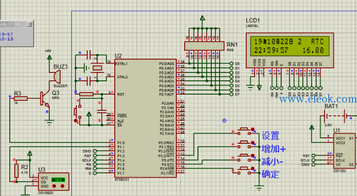Viewport: 357px width, 196px height.
Task: Select the R2 4.7k pull-up resistor
Action: [x=16, y=170]
